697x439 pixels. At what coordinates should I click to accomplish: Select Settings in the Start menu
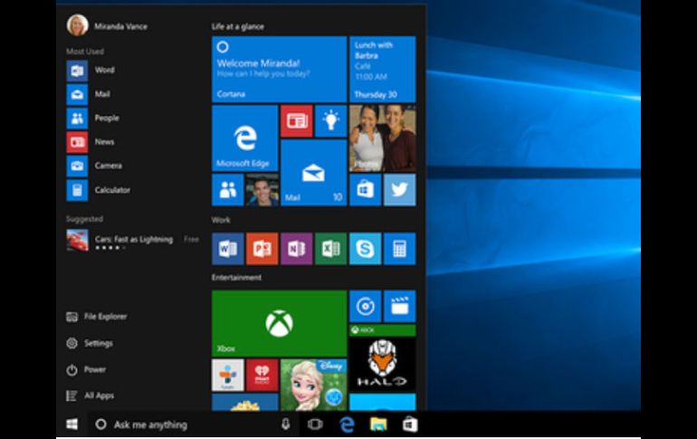click(98, 343)
